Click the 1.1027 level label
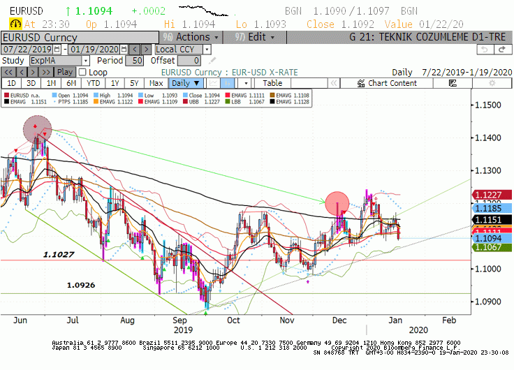Screen dimensions: 514x370 59,254
